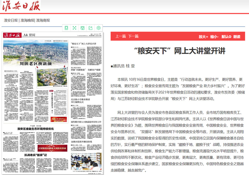Click the fullscreen expand arrows icon
Screen dimensions: 249x175
pyautogui.click(x=74, y=28)
